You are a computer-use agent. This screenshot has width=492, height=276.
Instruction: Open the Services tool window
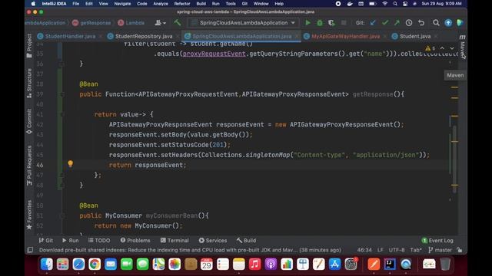(x=213, y=240)
